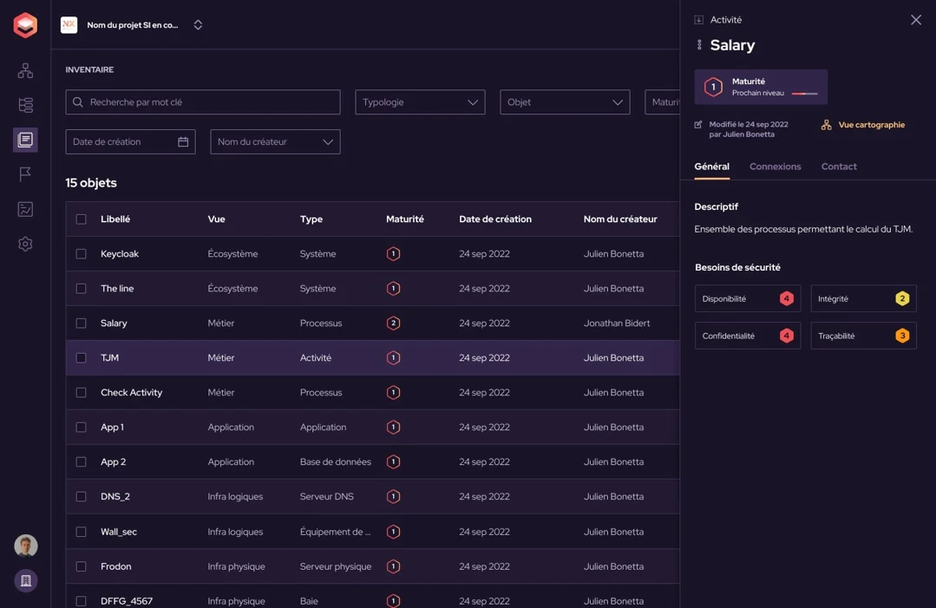The image size is (936, 608).
Task: Open settings gear in sidebar
Action: pos(25,244)
